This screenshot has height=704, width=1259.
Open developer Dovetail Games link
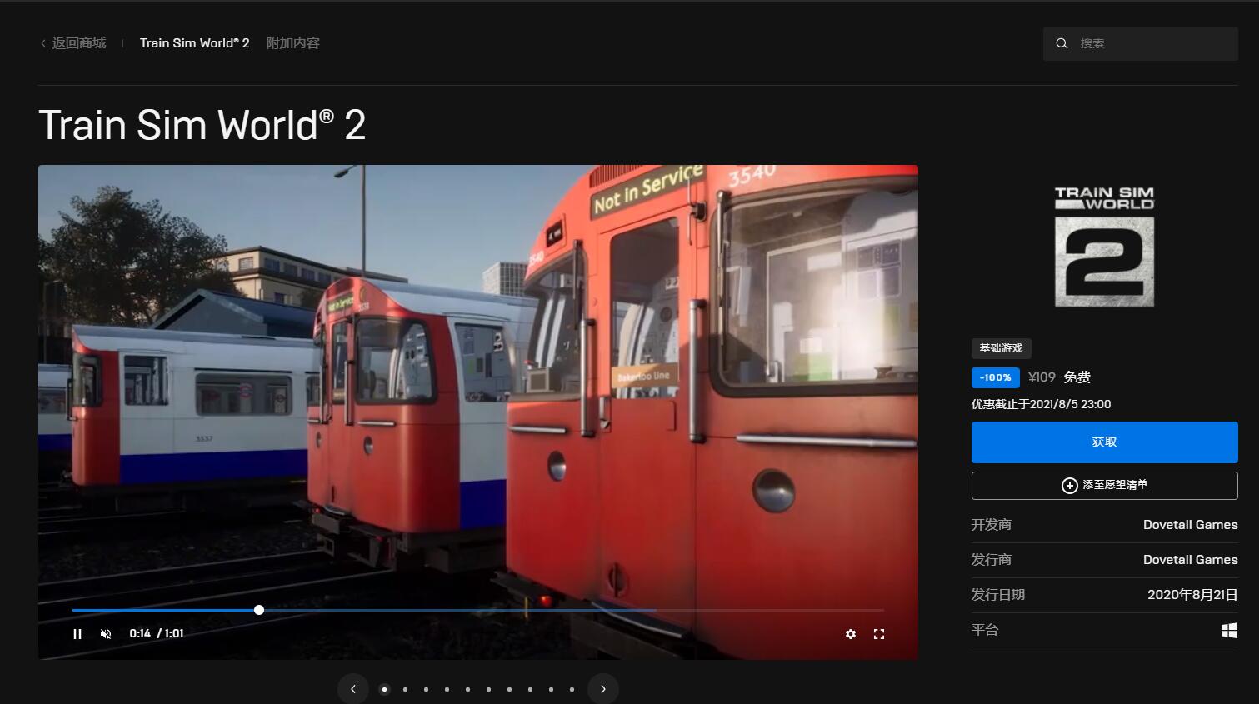(1190, 525)
